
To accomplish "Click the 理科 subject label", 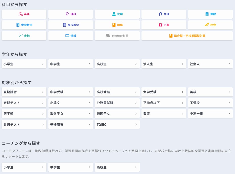I will [x=73, y=14].
